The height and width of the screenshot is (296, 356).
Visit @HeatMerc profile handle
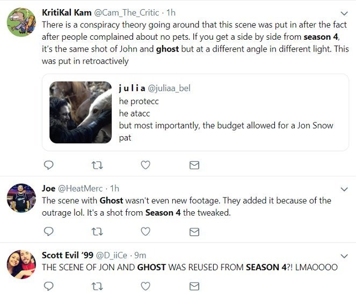click(81, 189)
